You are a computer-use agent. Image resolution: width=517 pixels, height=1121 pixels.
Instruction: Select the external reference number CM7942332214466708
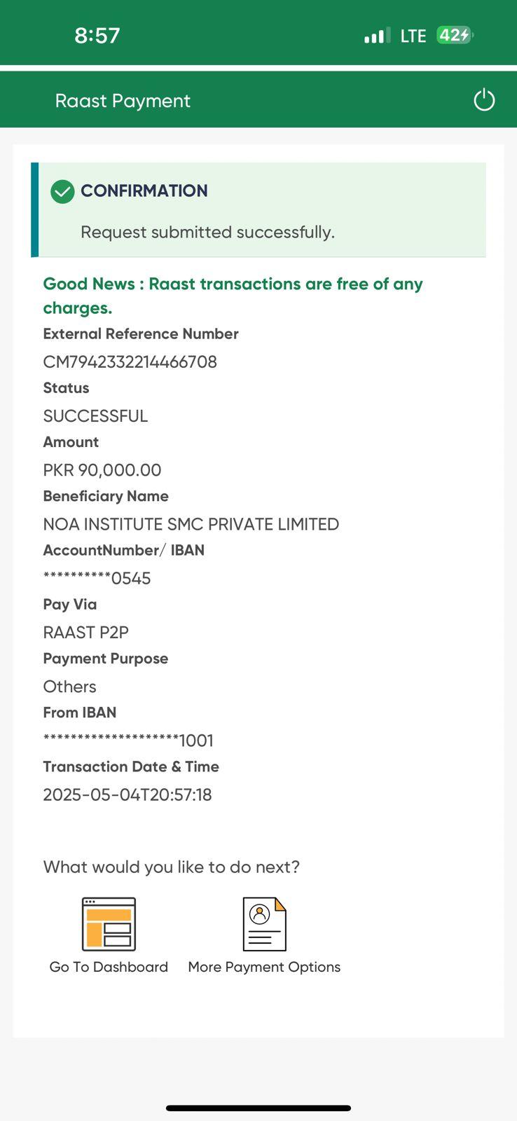click(130, 362)
